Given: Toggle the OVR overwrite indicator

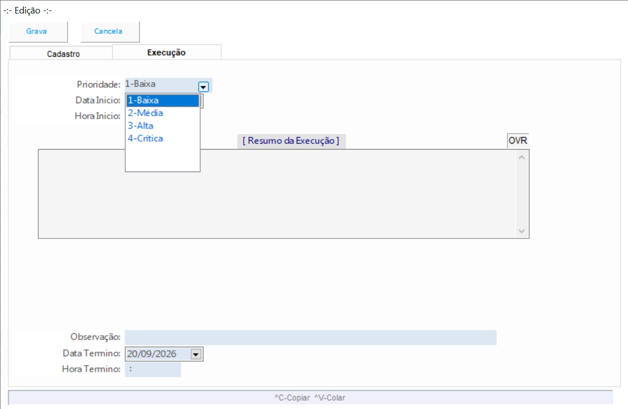Looking at the screenshot, I should [518, 141].
